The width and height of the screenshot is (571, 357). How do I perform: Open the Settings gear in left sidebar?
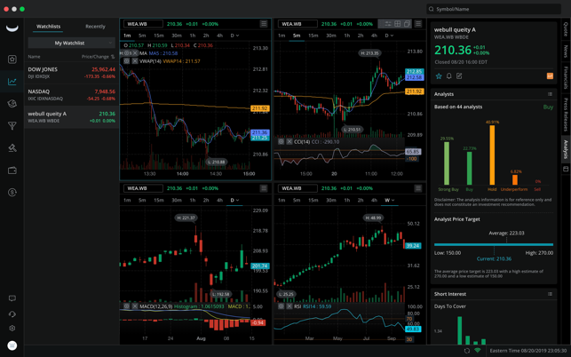click(12, 329)
